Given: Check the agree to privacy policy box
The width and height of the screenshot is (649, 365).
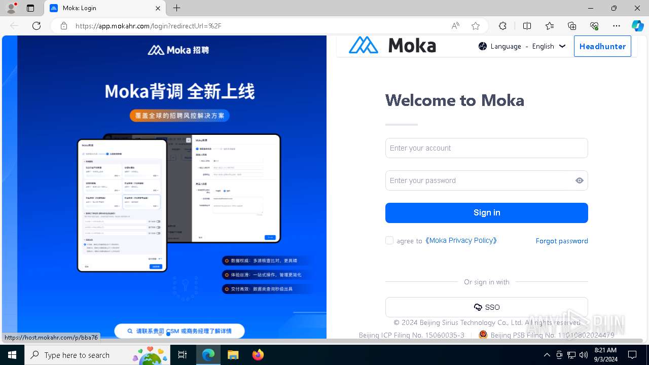Looking at the screenshot, I should [389, 240].
